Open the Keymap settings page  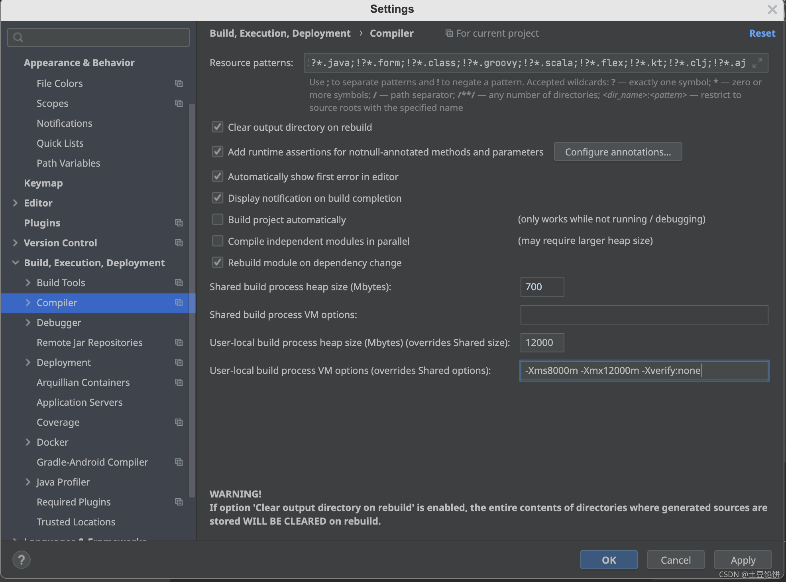tap(43, 183)
